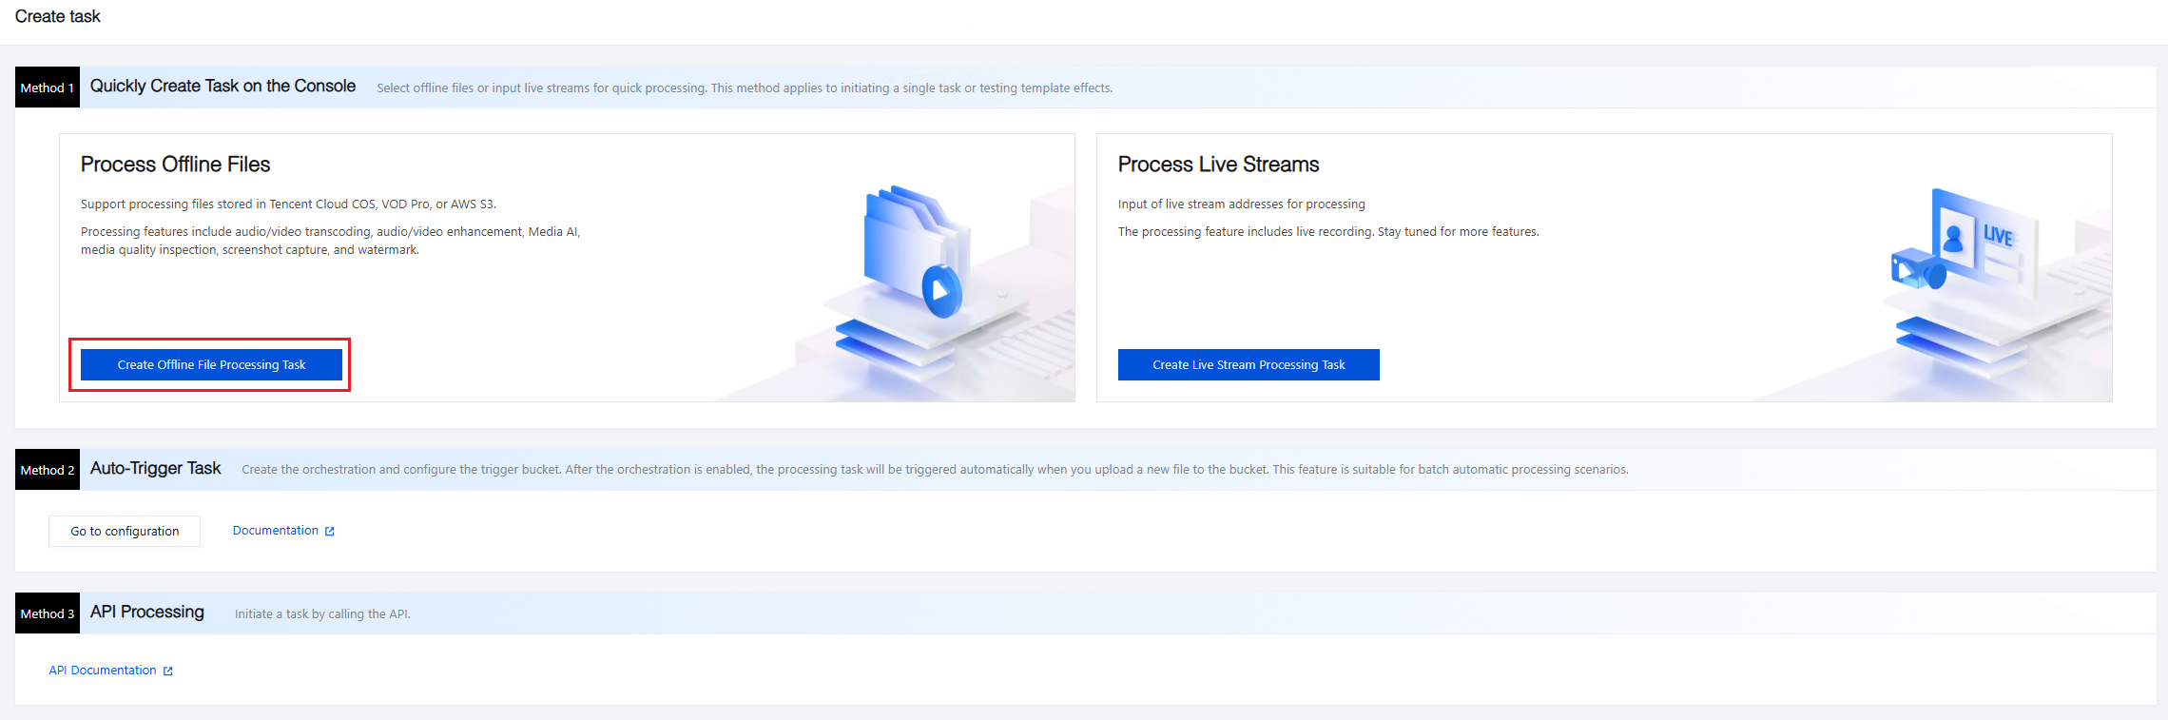
Task: Open the API Documentation link
Action: (103, 671)
